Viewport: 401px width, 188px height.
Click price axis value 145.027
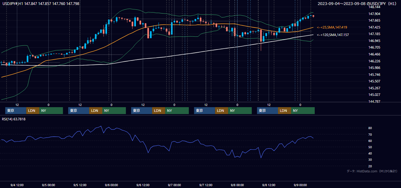pyautogui.click(x=374, y=95)
